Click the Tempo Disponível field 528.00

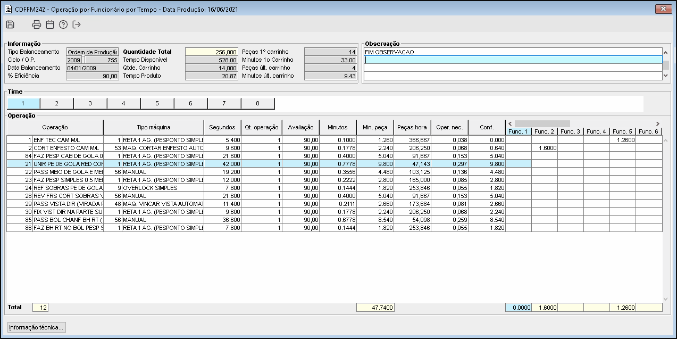[212, 60]
